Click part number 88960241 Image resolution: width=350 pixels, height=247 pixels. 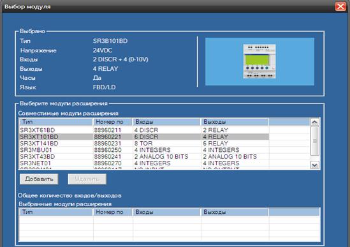click(108, 157)
